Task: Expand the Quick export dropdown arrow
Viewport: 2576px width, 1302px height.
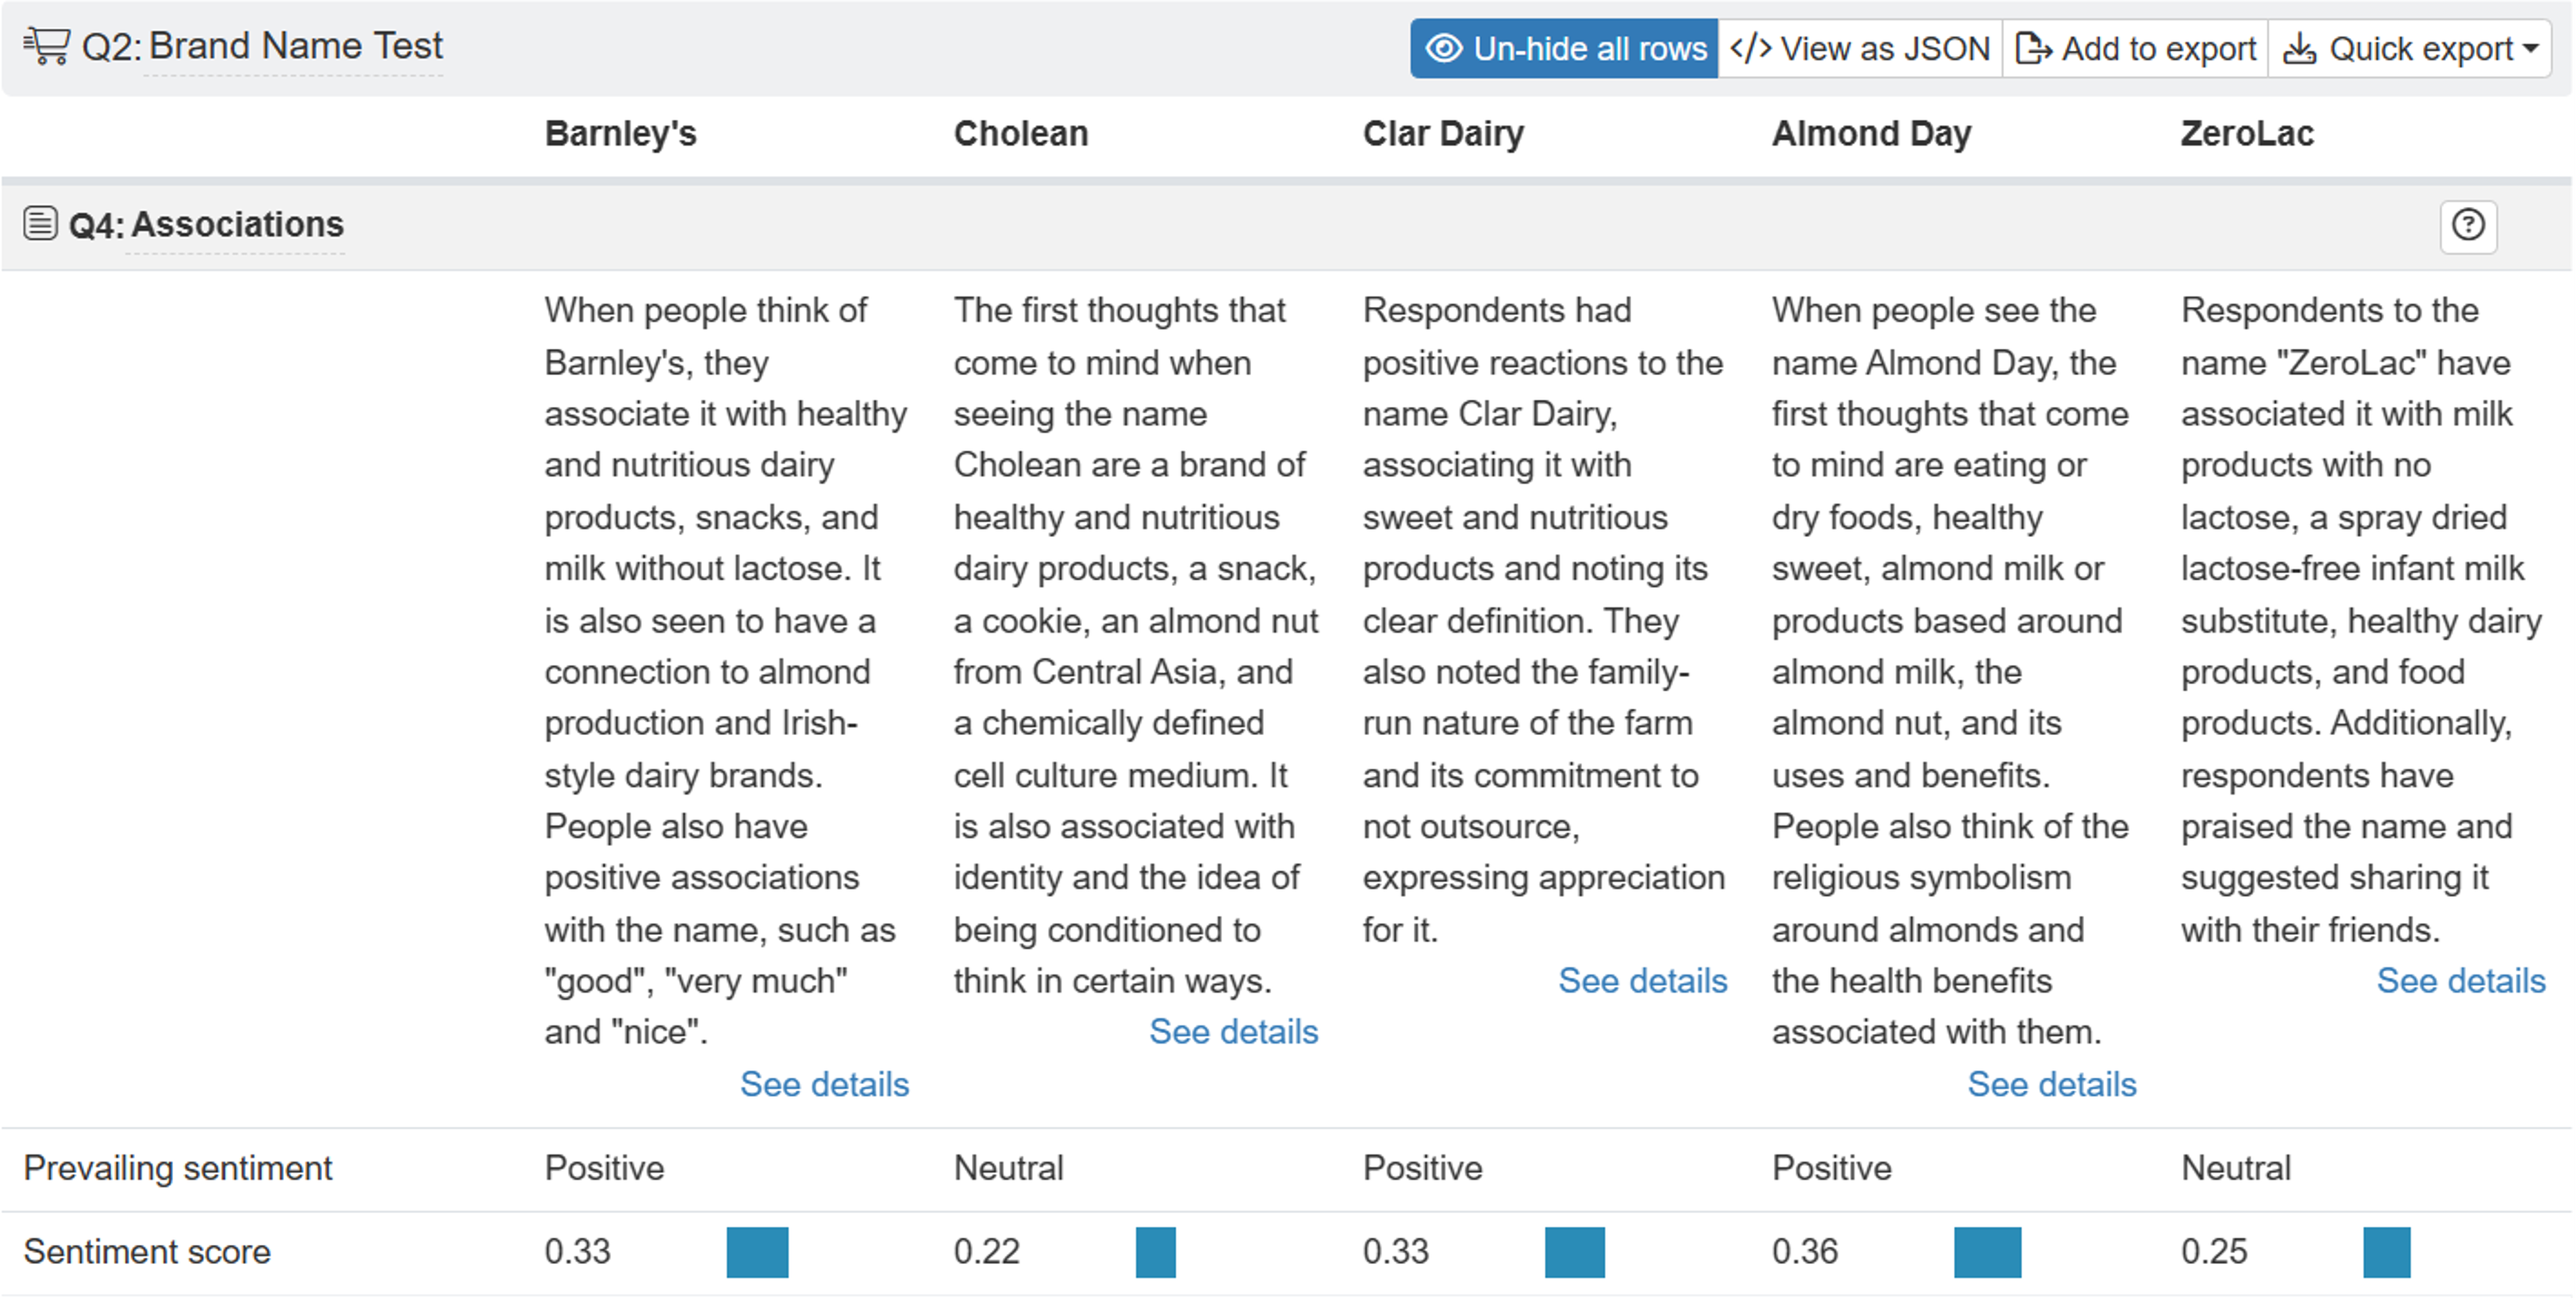Action: [2531, 49]
